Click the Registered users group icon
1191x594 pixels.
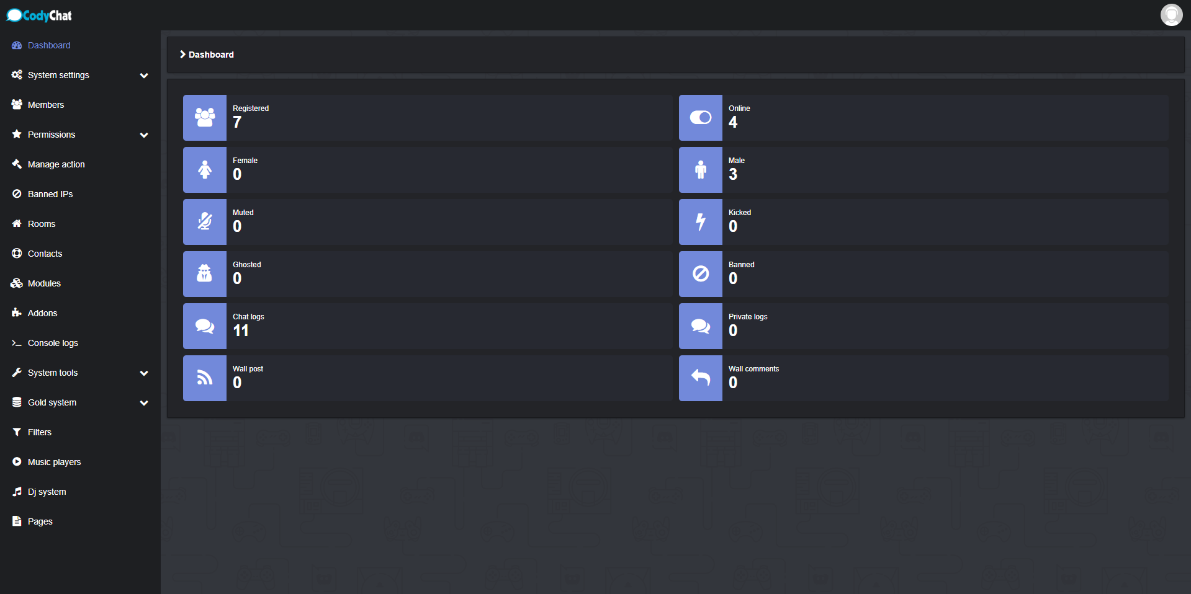205,118
